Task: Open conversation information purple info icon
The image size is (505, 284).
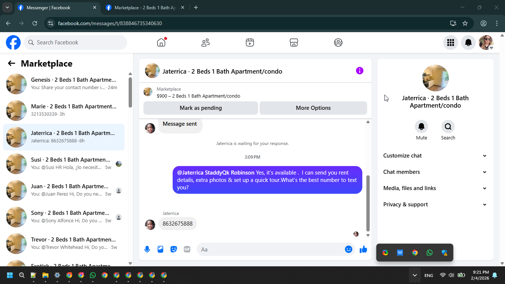Action: (360, 71)
